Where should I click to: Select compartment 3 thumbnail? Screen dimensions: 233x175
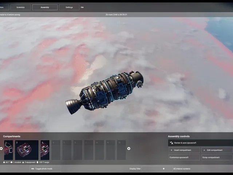[x=45, y=150]
